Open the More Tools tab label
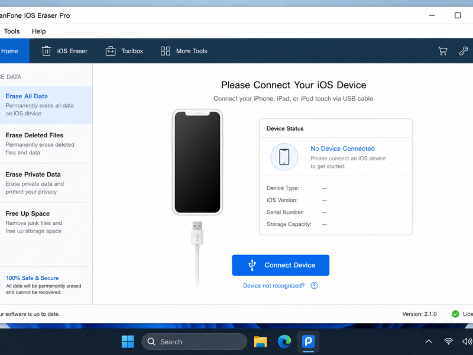Image resolution: width=473 pixels, height=355 pixels. [192, 51]
